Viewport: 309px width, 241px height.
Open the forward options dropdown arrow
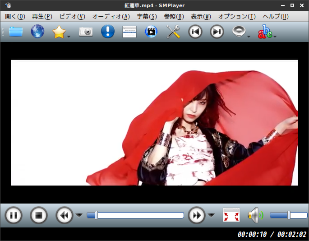pos(211,215)
